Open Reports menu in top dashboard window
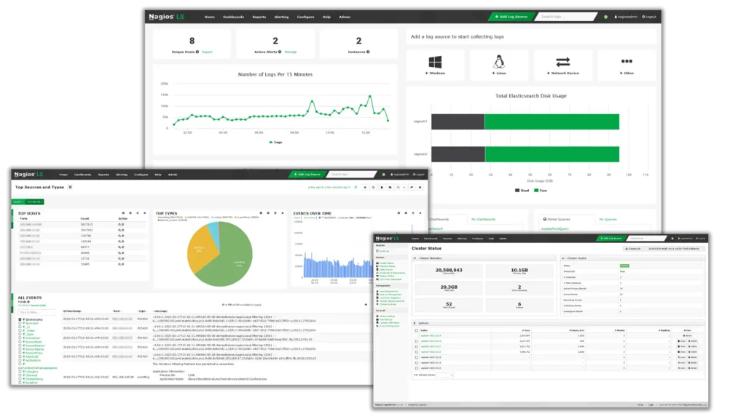This screenshot has width=746, height=419. [x=259, y=17]
